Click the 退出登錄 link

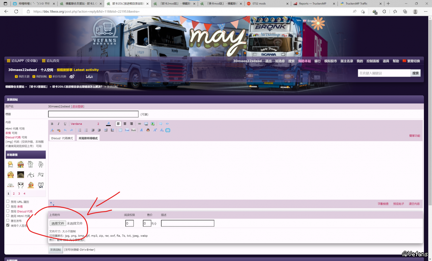pyautogui.click(x=78, y=106)
